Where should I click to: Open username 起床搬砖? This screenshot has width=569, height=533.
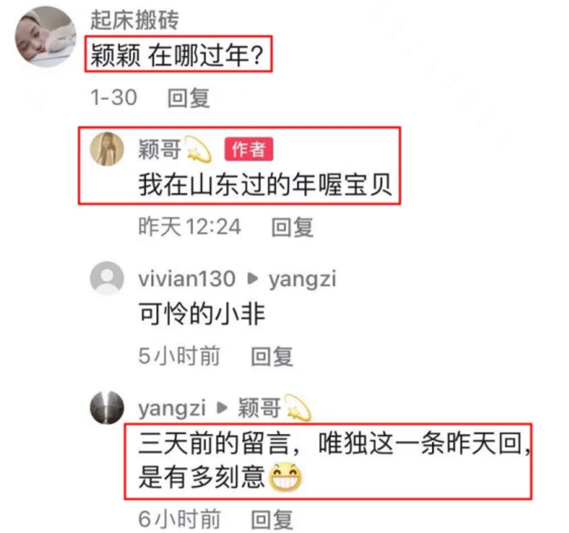[134, 19]
